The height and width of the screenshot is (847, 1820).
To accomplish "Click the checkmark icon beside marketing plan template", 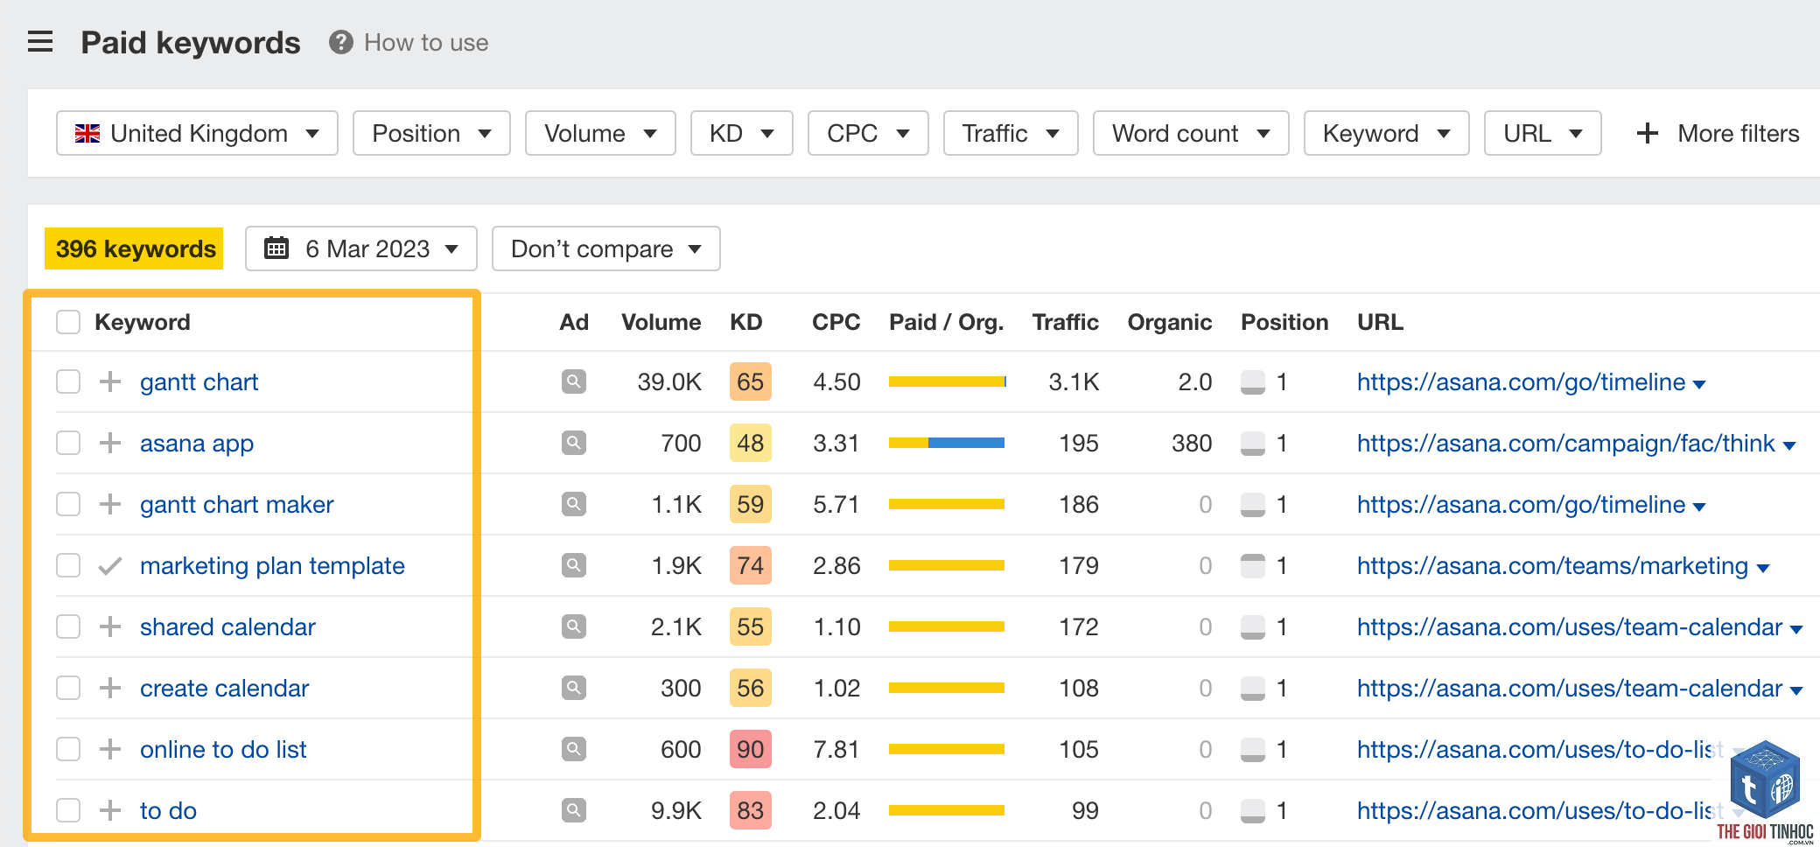I will pos(109,565).
